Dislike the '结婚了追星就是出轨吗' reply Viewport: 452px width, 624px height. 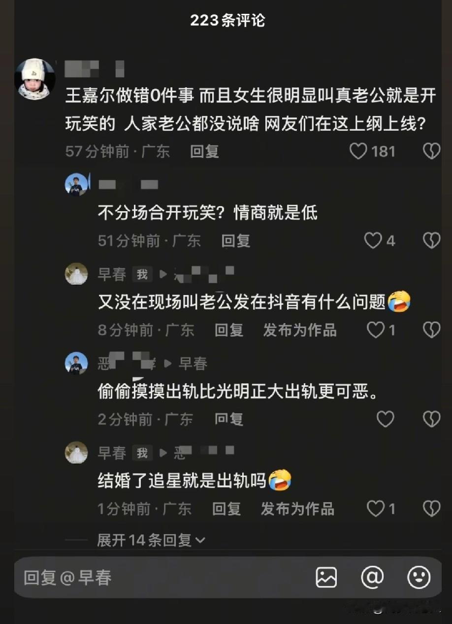coord(431,509)
